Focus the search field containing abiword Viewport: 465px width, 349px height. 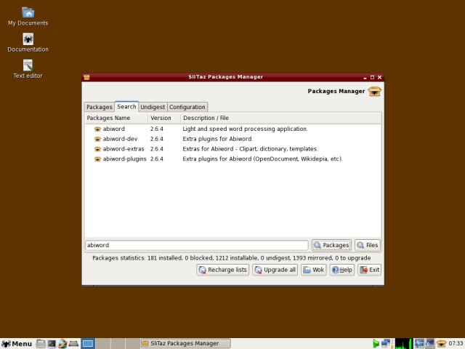point(197,245)
